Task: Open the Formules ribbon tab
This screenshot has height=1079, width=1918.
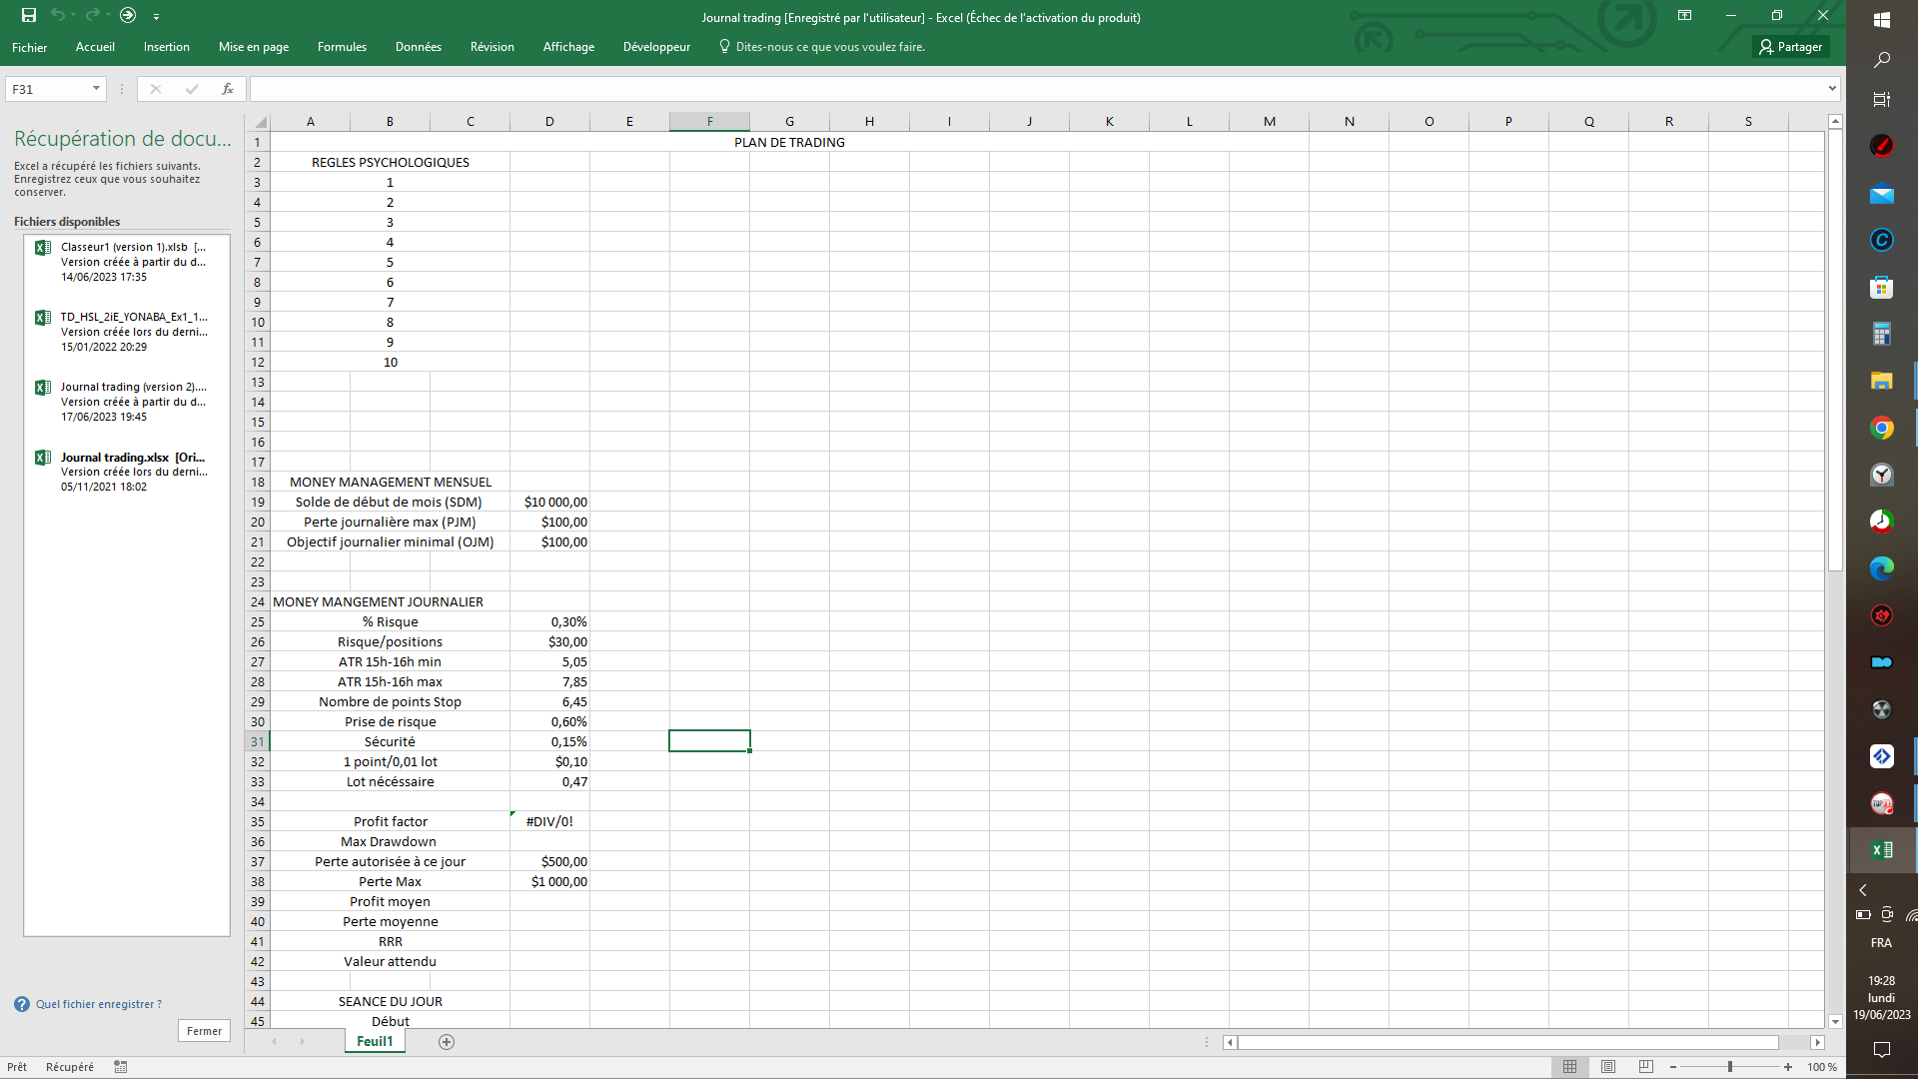Action: 342,47
